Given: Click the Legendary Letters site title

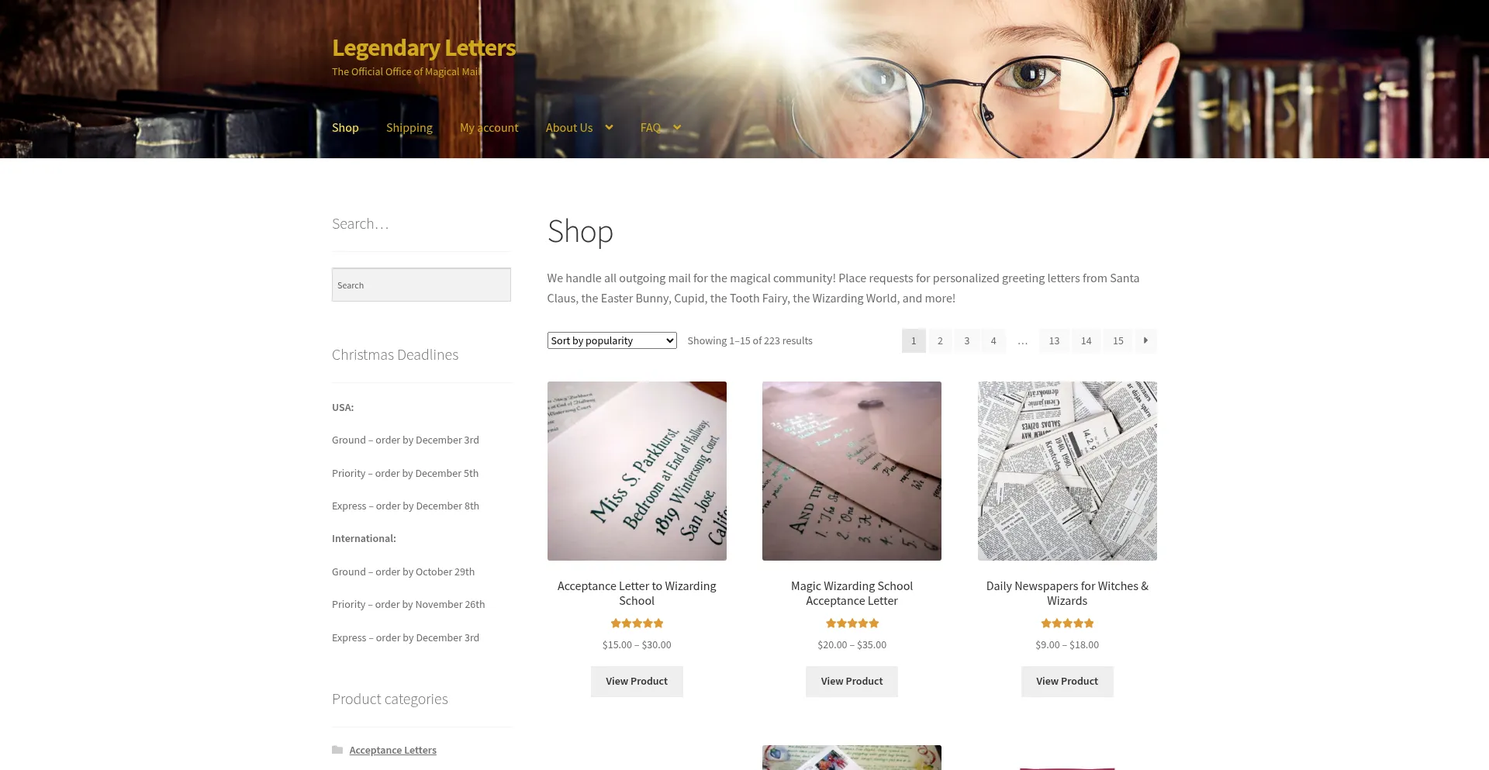Looking at the screenshot, I should [x=423, y=48].
